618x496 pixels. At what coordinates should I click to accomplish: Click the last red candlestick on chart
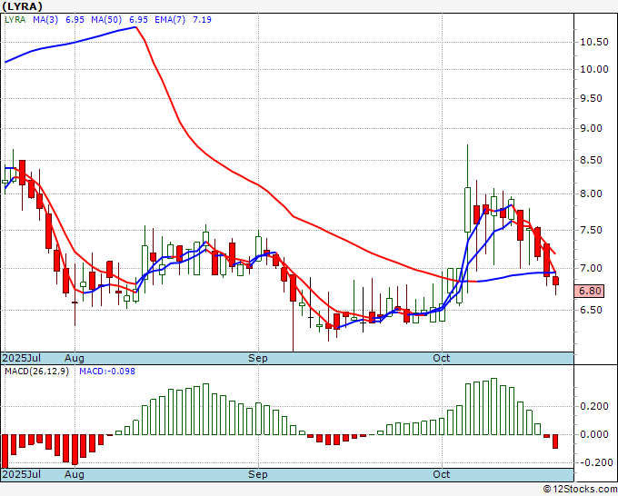556,282
